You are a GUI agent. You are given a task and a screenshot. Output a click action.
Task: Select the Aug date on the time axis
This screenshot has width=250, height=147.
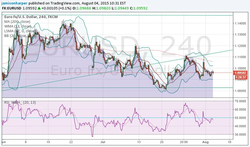click(205, 142)
